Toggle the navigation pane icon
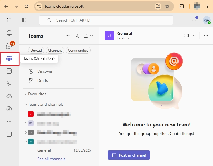Image resolution: width=213 pixels, height=166 pixels. [x=24, y=20]
